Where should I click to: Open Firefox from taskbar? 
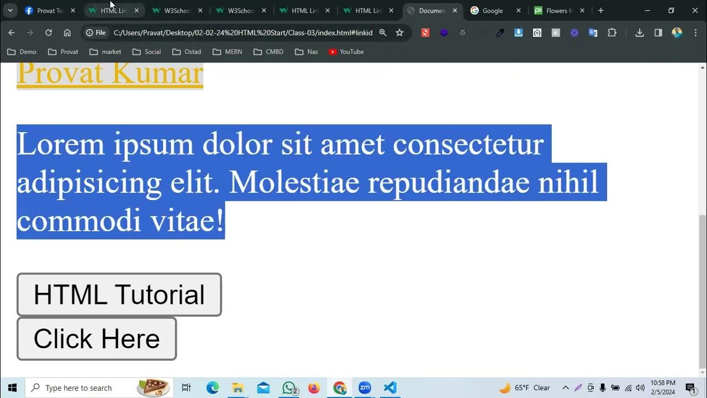click(314, 387)
